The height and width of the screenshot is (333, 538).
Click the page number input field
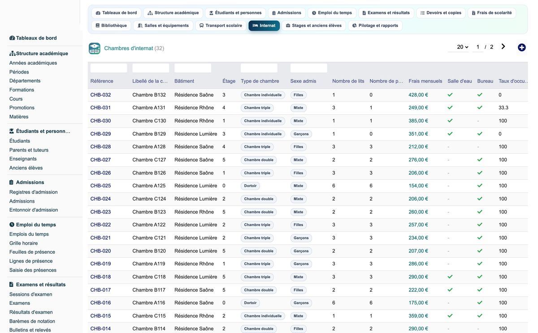478,47
